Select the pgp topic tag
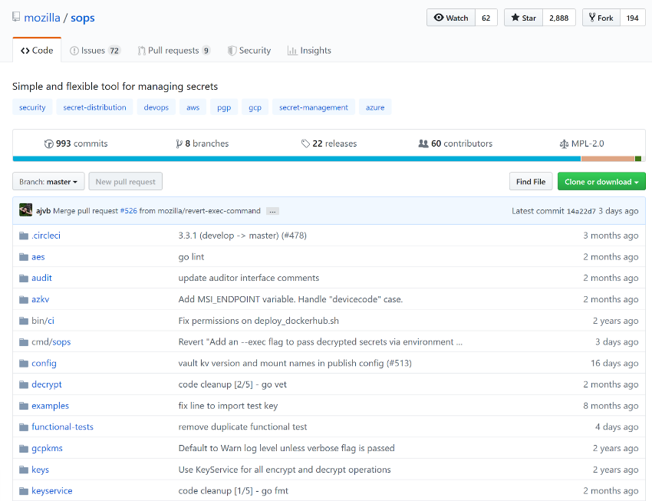The image size is (652, 501). pyautogui.click(x=224, y=107)
